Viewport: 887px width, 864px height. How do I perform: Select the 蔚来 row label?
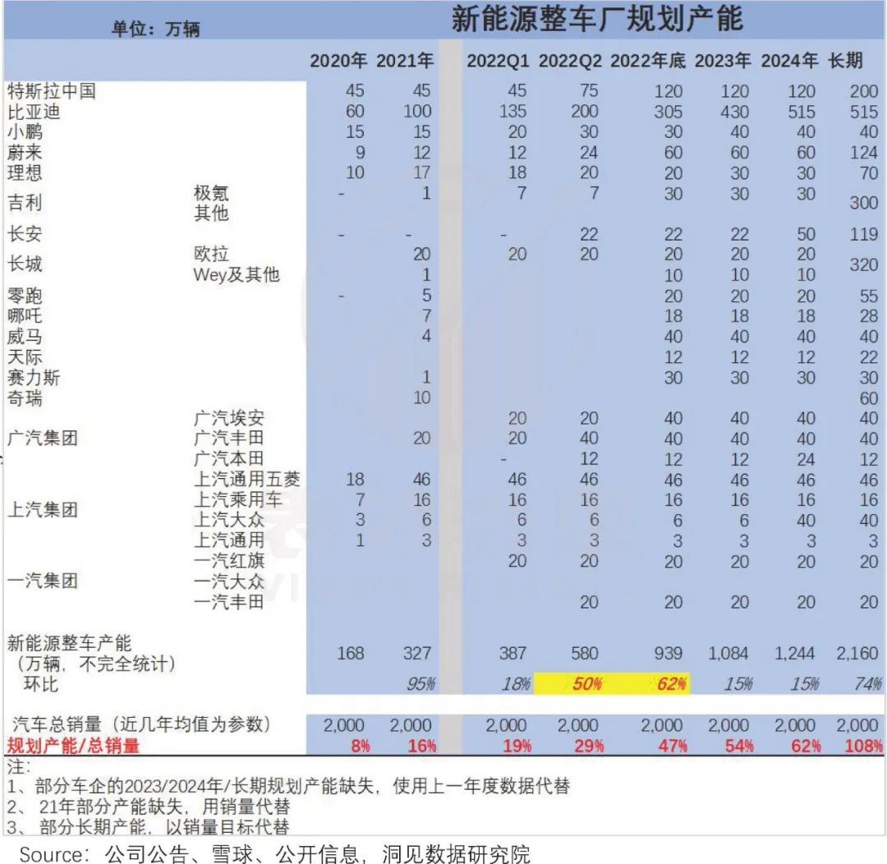(x=25, y=152)
